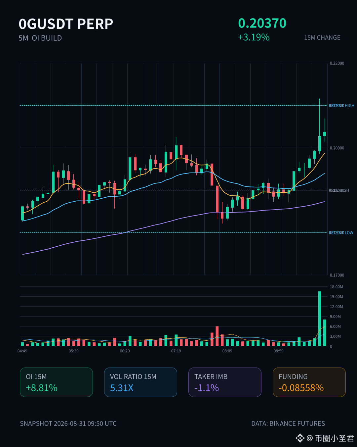Viewport: 357px width, 447px height.
Task: Click the SNAPSHOT 2026-08-31 09:50 UTC timestamp
Action: point(68,423)
